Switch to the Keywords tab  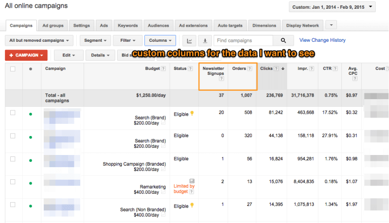tap(128, 26)
